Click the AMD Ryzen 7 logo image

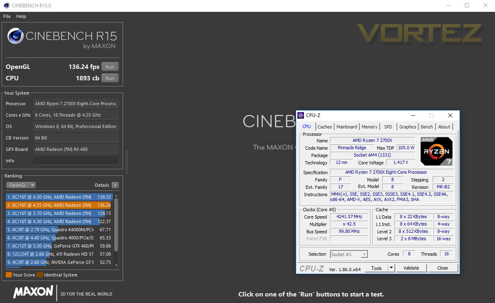[x=437, y=151]
